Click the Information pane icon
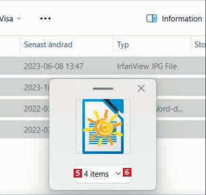This screenshot has width=206, height=195. (151, 18)
